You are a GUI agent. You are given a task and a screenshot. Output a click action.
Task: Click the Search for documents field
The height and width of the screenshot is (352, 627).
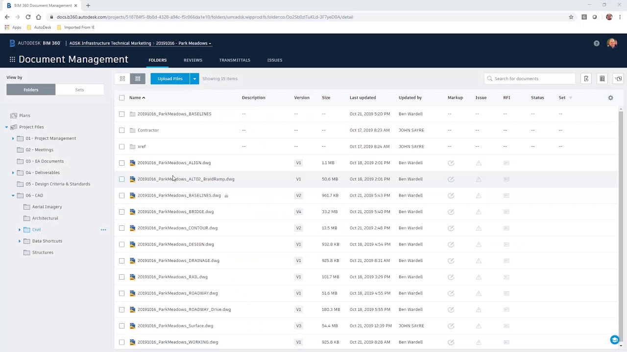coord(530,79)
